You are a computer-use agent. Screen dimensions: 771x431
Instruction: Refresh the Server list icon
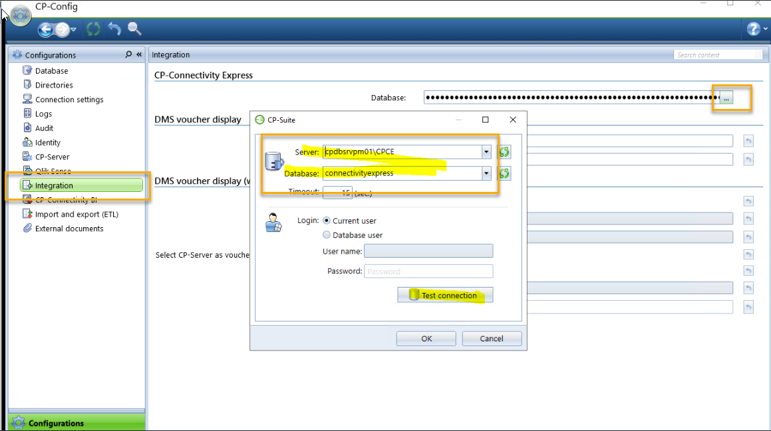click(504, 152)
